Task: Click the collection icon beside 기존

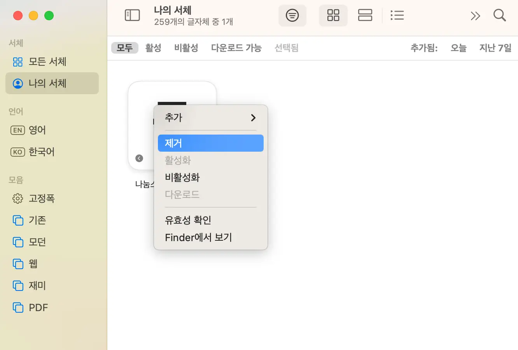Action: click(x=18, y=220)
